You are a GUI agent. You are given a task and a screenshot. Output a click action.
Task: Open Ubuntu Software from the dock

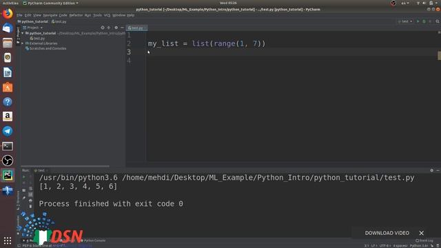click(8, 87)
